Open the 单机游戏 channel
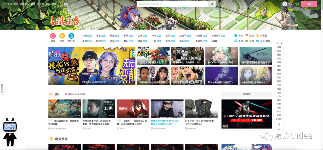The image size is (323, 150). 218,35
